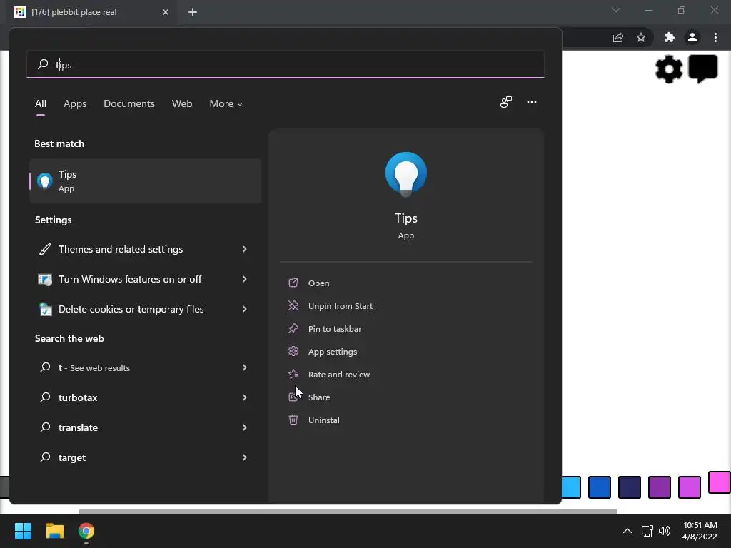Close the plebbit place real tab

pyautogui.click(x=166, y=12)
